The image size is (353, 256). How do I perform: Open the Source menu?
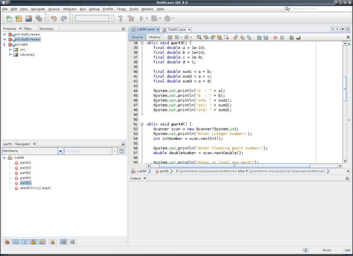[54, 9]
